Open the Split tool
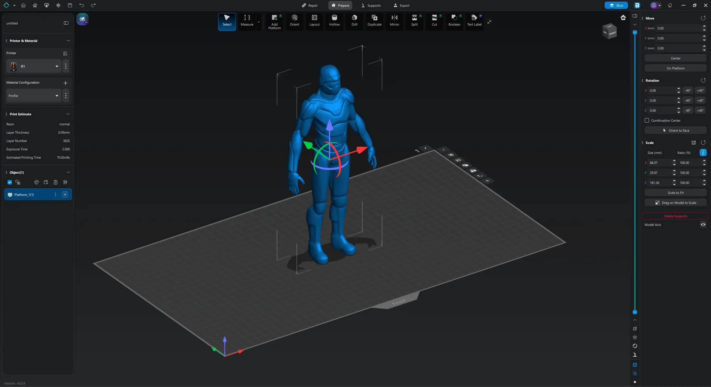The image size is (711, 387). click(414, 21)
